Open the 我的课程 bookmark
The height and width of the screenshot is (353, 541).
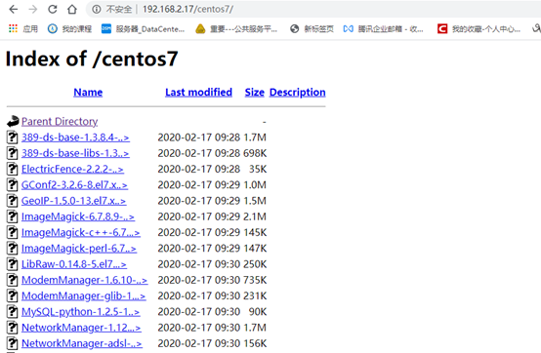(x=69, y=29)
